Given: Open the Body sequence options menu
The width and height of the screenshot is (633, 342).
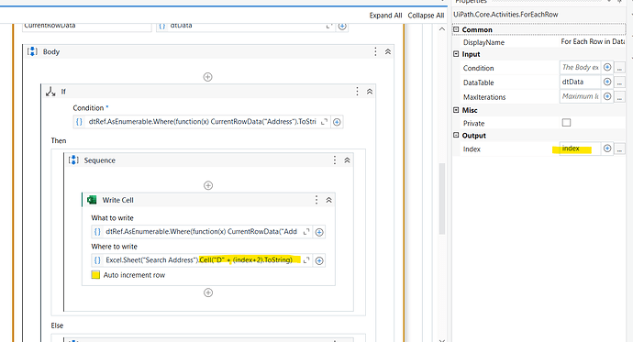Looking at the screenshot, I should [x=375, y=51].
